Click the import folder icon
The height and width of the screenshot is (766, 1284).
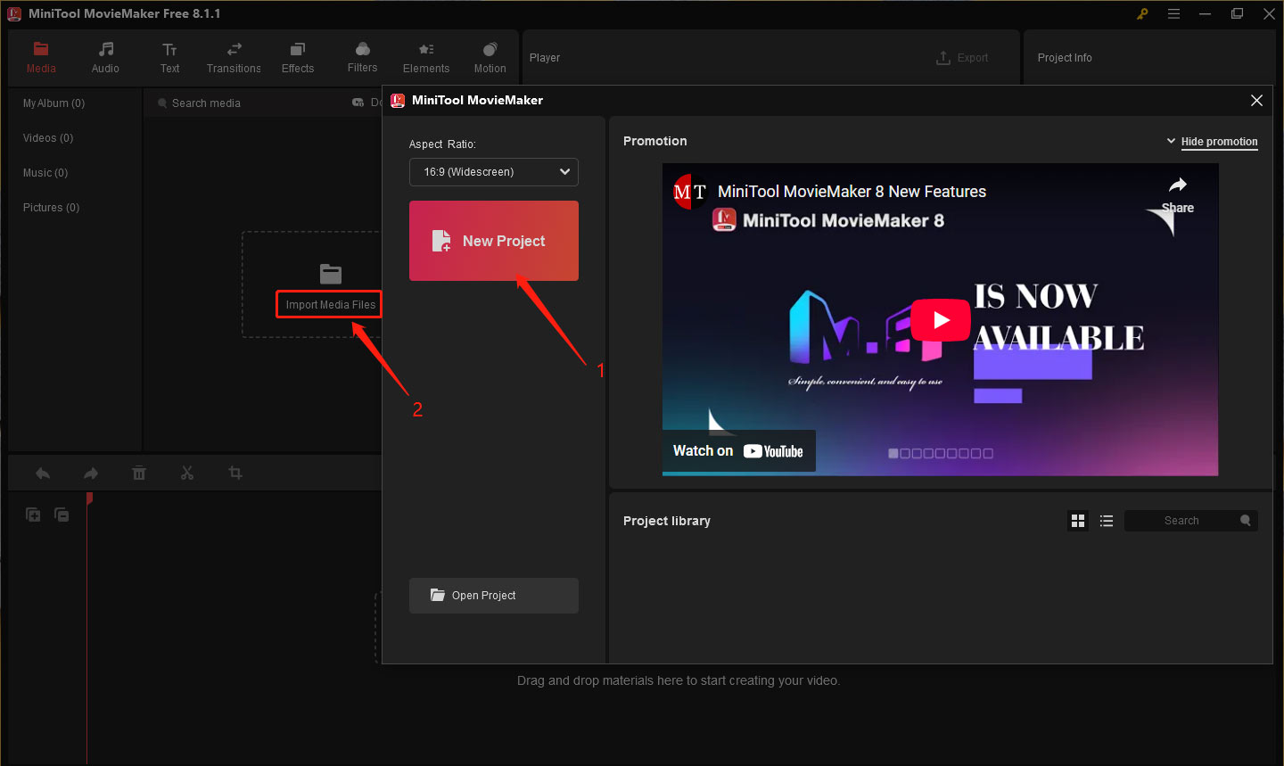click(331, 274)
